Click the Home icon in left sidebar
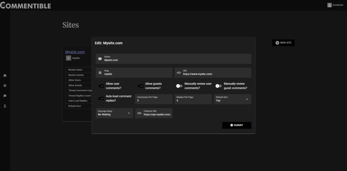347x171 pixels. point(5,76)
